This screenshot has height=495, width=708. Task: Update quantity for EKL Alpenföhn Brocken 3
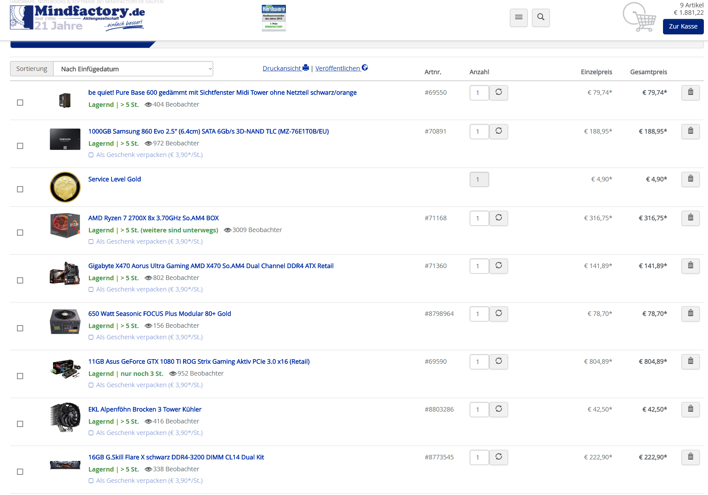point(499,409)
